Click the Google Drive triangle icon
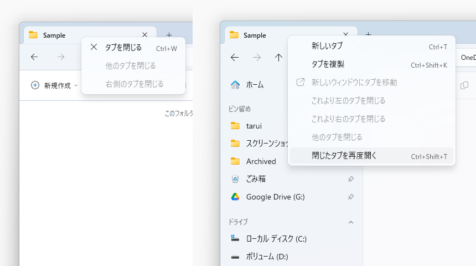 click(235, 197)
